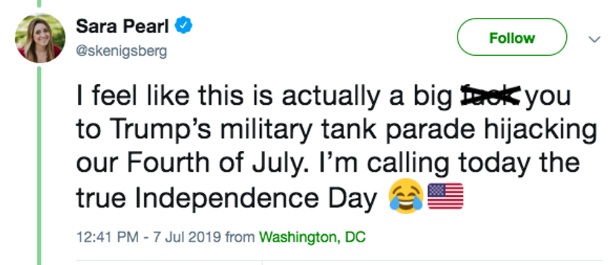This screenshot has width=610, height=265.
Task: Click the @skenigsberg handle
Action: coord(121,51)
